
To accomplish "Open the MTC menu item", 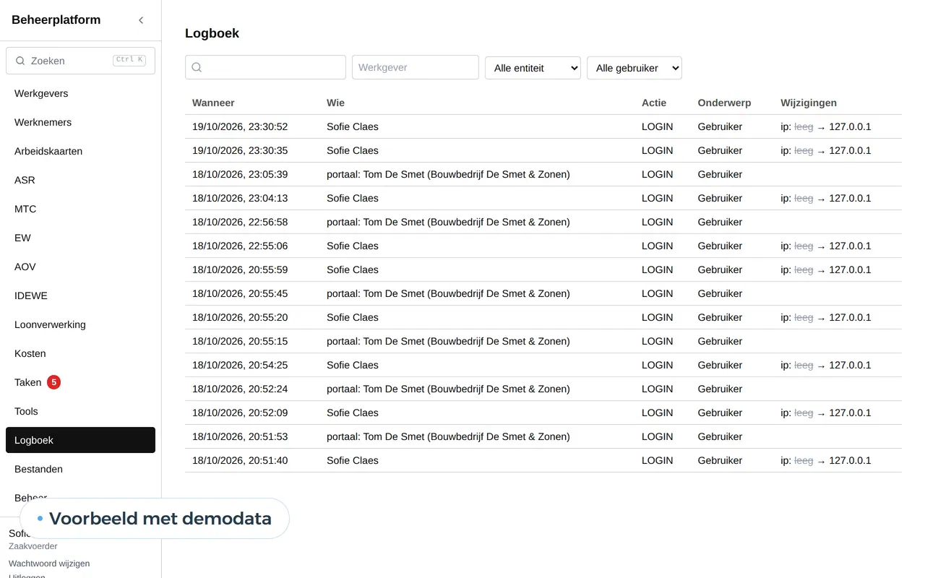I will coord(80,209).
